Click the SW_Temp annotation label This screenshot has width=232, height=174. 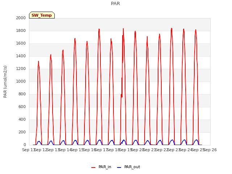[x=42, y=15]
